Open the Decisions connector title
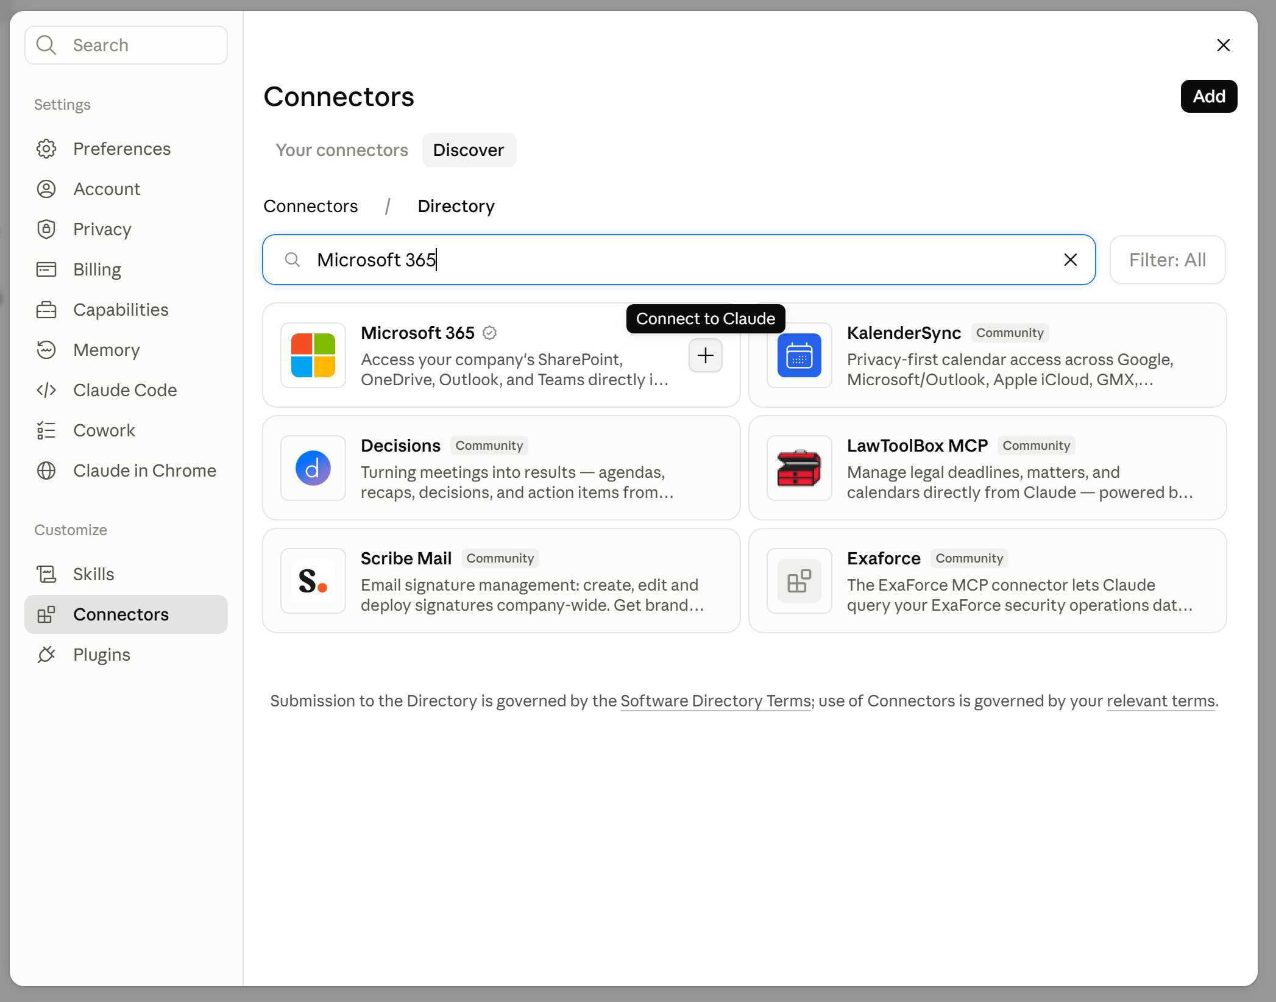 pyautogui.click(x=400, y=446)
